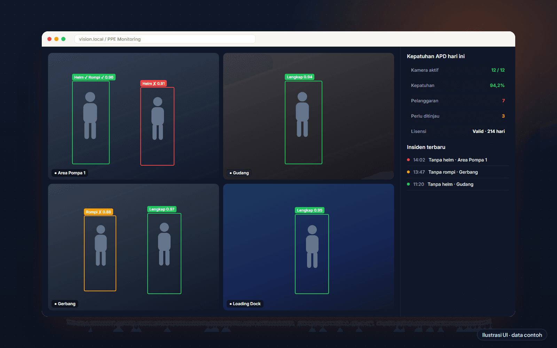Click the Helm ✓ Rompi ✓ 0.96 detection tag
Viewport: 557px width, 348px height.
[94, 77]
